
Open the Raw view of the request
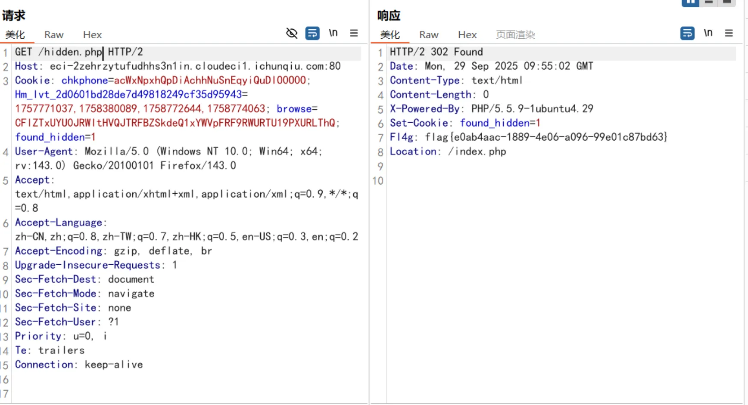tap(53, 34)
